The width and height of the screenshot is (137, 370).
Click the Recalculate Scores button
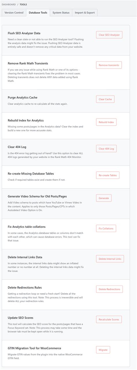(109, 319)
